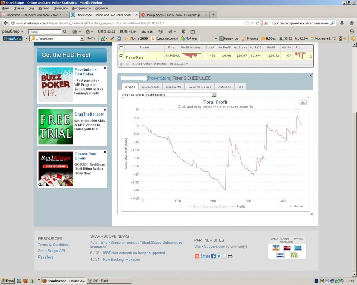Open Terms & Conditions link
357x285 pixels.
(x=54, y=245)
